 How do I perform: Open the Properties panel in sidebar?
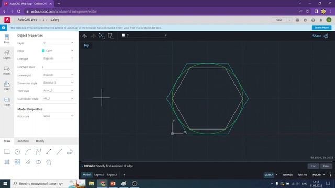[x=7, y=39]
